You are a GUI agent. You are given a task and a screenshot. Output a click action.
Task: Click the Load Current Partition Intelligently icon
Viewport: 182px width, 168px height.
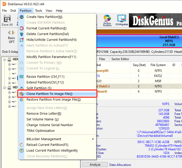click(x=22, y=151)
